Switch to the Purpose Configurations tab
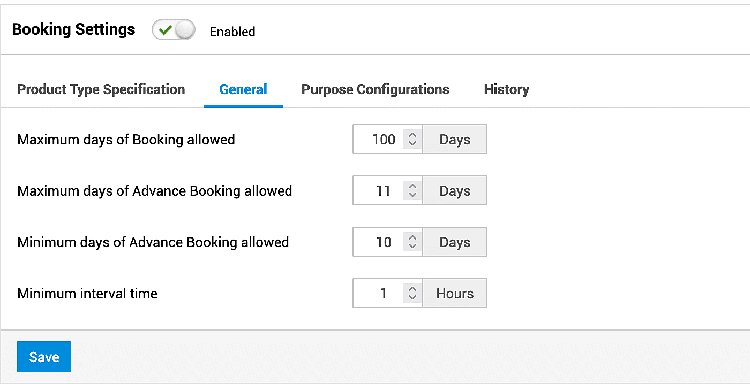This screenshot has height=384, width=750. (375, 89)
